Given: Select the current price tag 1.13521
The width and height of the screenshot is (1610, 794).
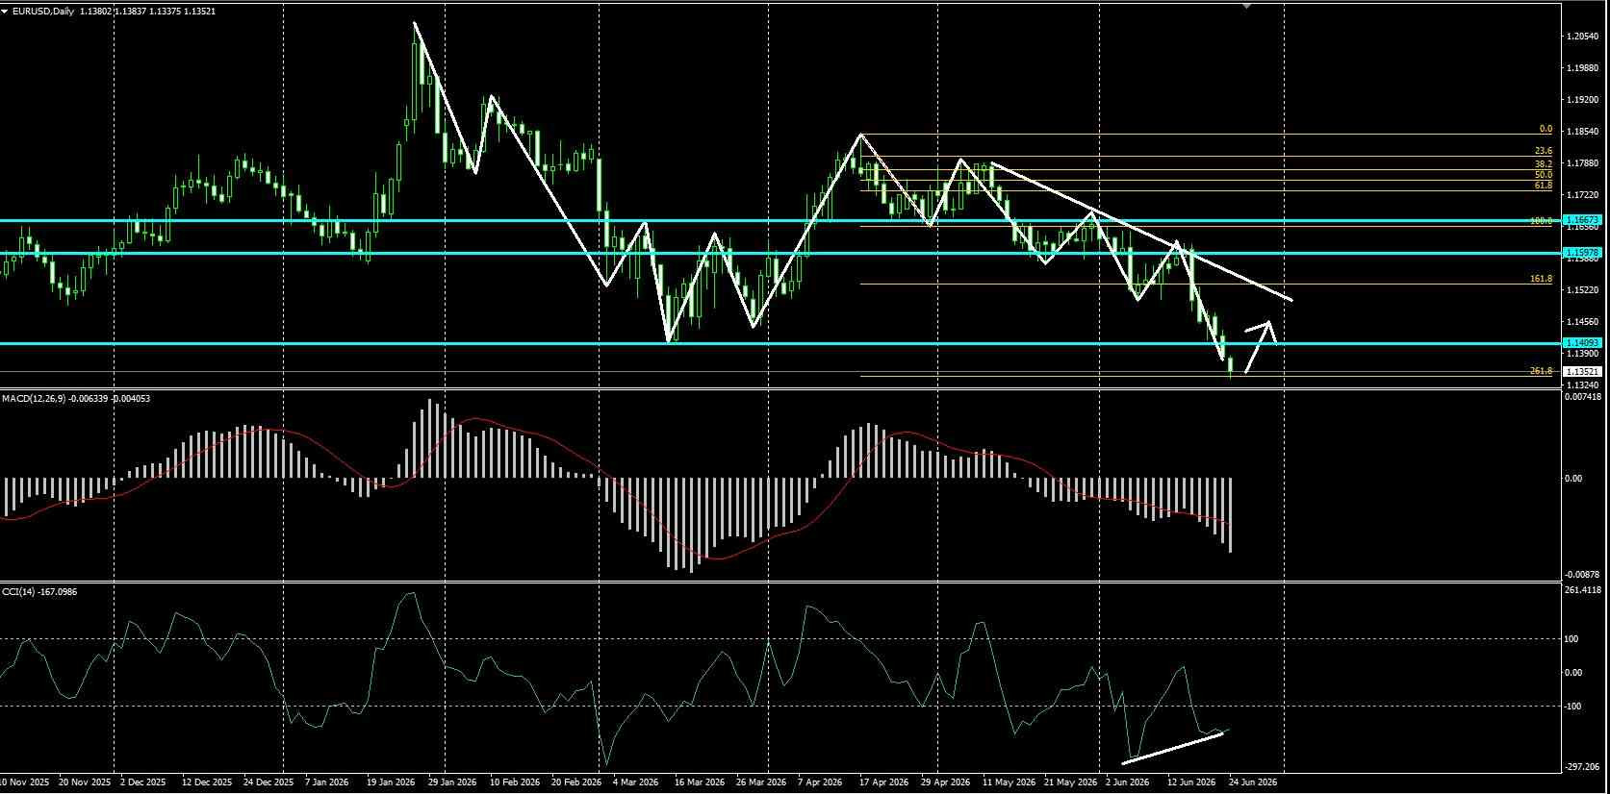Looking at the screenshot, I should pos(1583,371).
